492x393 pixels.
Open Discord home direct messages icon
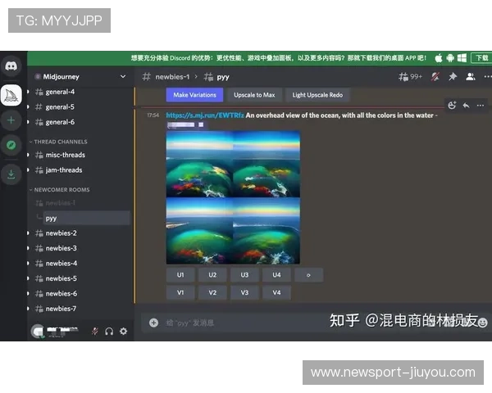click(x=11, y=66)
